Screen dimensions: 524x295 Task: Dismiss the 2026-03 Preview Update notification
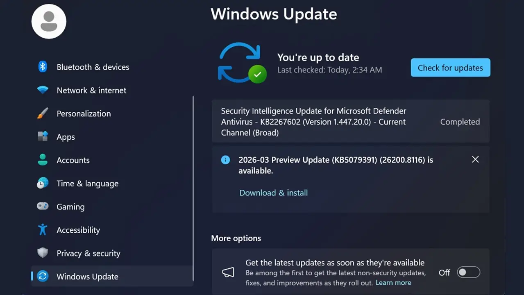pyautogui.click(x=475, y=159)
